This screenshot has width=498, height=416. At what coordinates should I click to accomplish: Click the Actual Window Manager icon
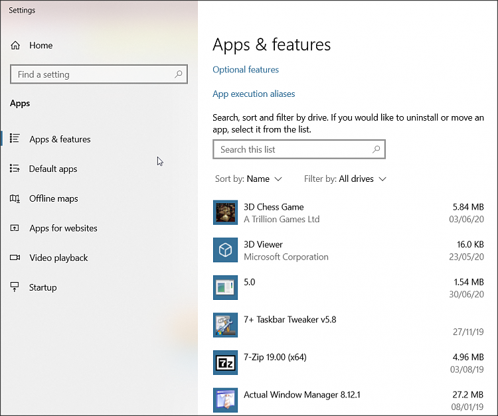tap(225, 400)
